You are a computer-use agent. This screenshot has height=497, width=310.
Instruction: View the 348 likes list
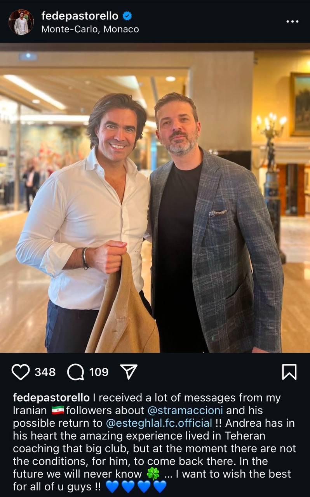[x=45, y=372]
